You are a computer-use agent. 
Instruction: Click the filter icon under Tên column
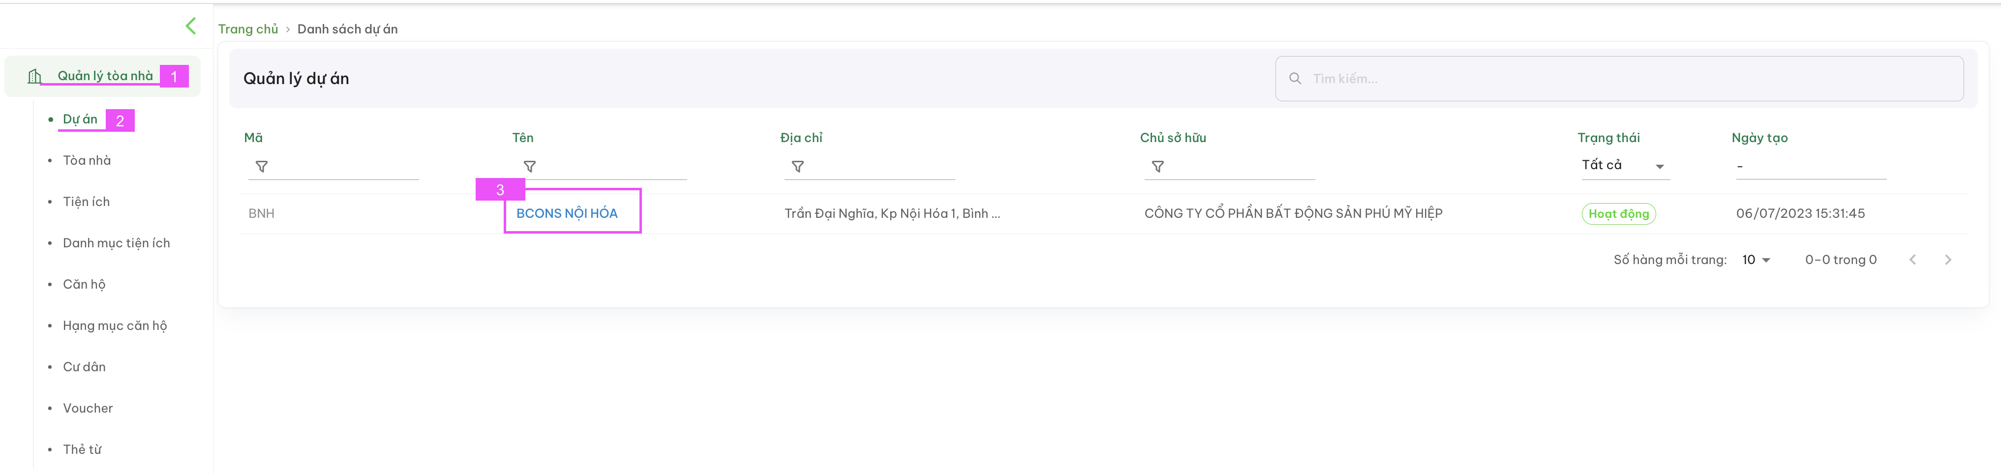pos(530,166)
